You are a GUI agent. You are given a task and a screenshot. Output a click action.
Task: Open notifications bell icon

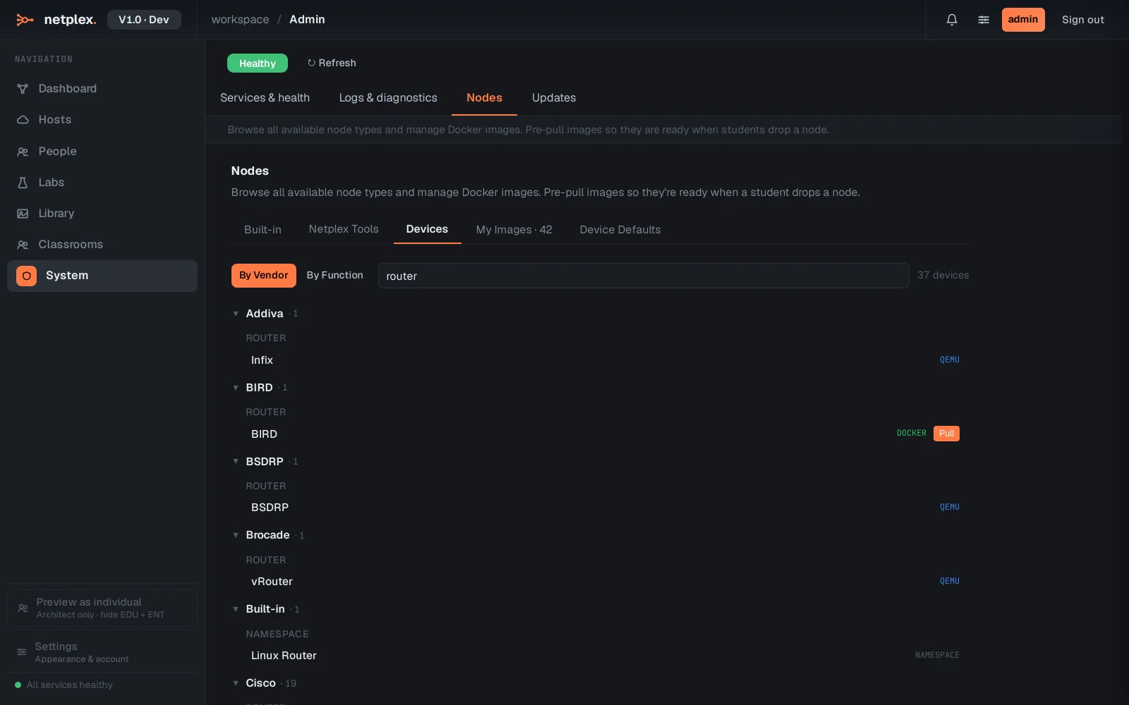(952, 20)
